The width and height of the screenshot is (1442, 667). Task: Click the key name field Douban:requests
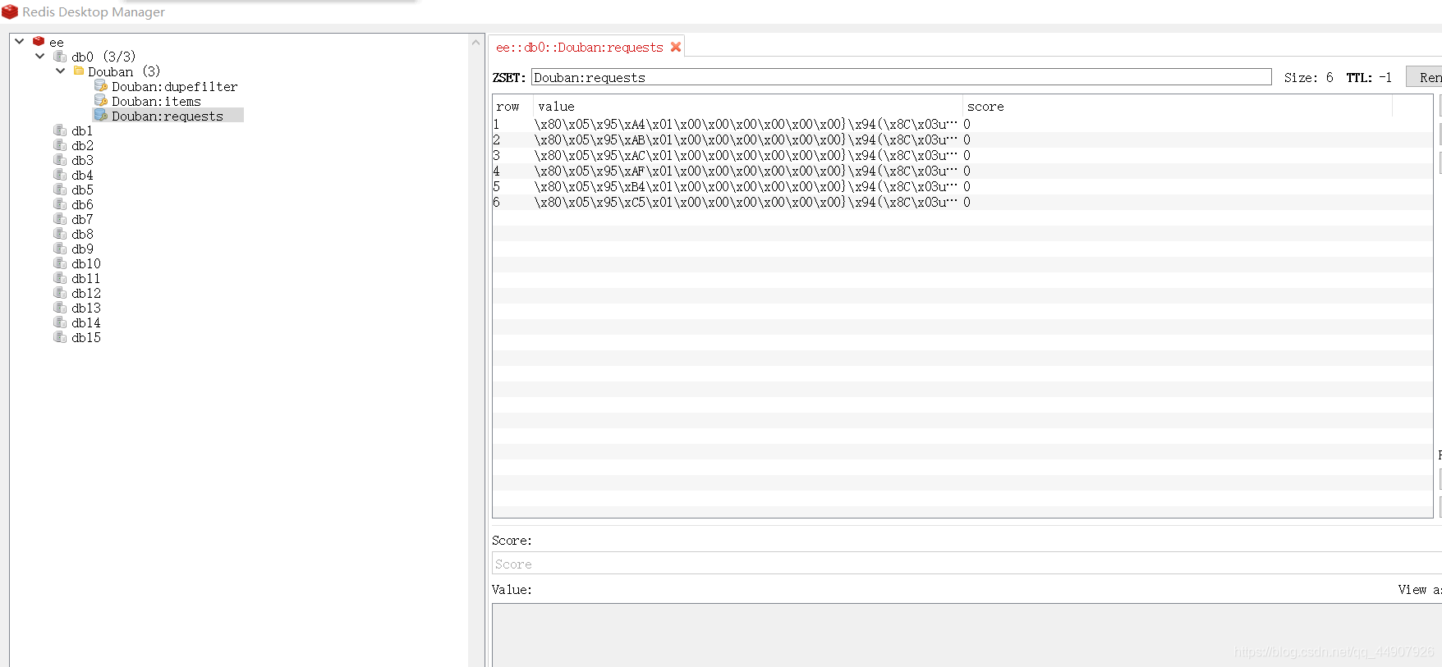(901, 77)
